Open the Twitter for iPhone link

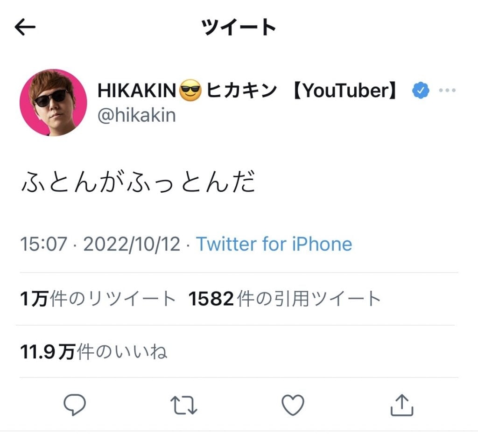point(274,244)
